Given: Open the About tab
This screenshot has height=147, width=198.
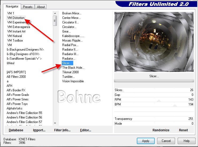Looking at the screenshot, I should 41,7.
